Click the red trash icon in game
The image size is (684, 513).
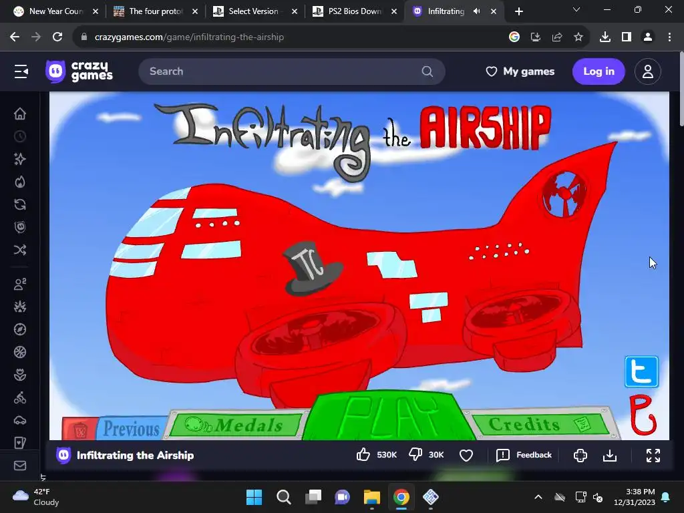click(x=80, y=430)
